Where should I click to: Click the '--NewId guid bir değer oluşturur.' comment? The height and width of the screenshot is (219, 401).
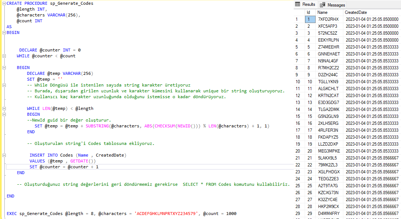tap(69, 120)
